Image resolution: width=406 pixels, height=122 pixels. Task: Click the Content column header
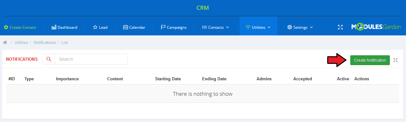tap(115, 79)
